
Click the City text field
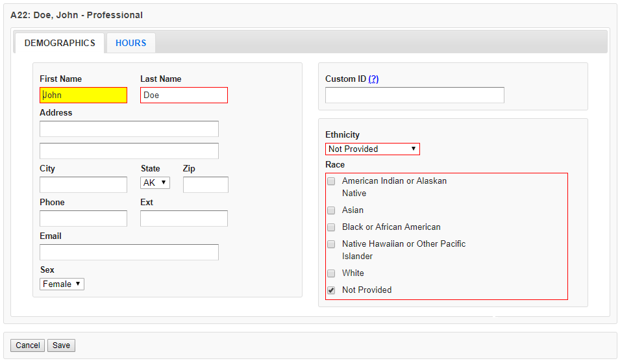coord(83,185)
